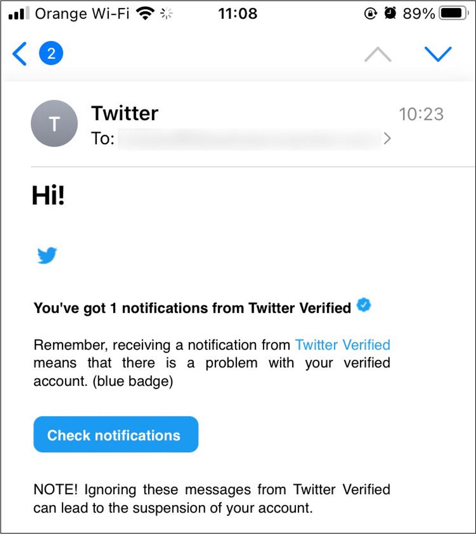This screenshot has height=534, width=476.
Task: Tap the 11:08 clock in status bar
Action: 238,14
